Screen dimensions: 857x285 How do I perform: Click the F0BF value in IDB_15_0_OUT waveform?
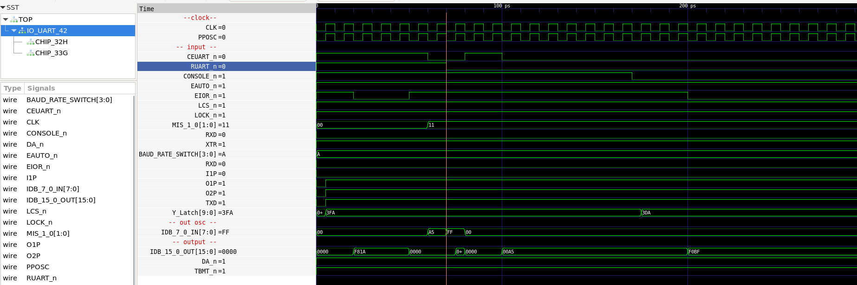pos(694,252)
